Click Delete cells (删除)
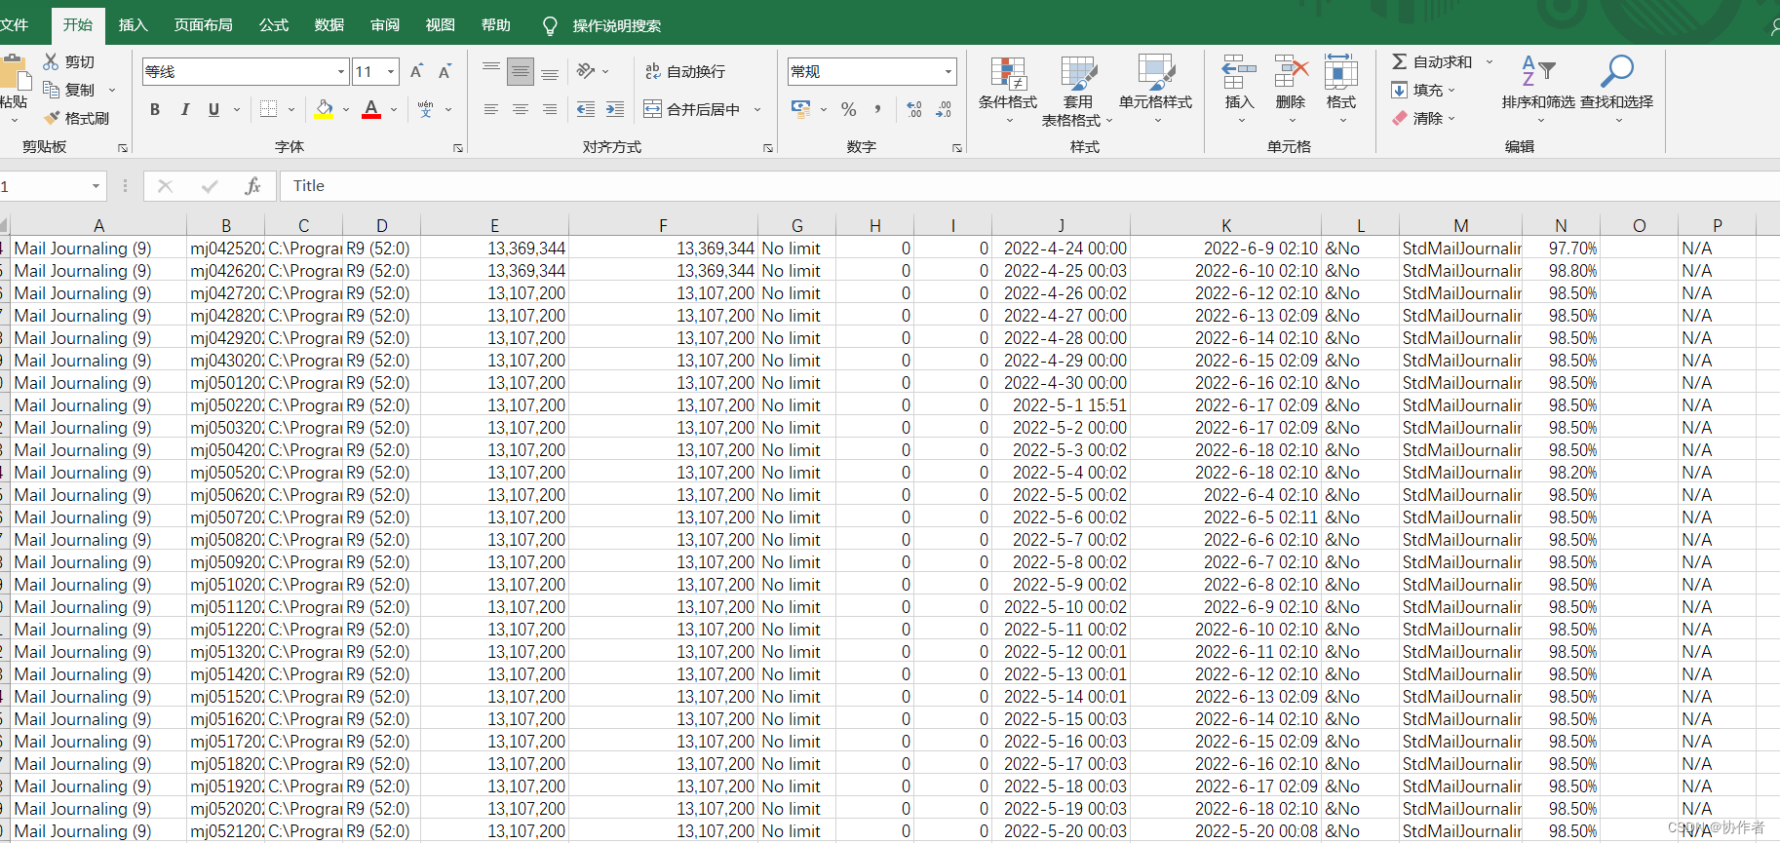The height and width of the screenshot is (843, 1780). (x=1291, y=91)
